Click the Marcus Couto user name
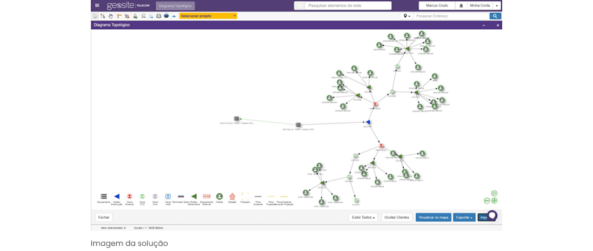Image resolution: width=593 pixels, height=251 pixels. click(437, 6)
